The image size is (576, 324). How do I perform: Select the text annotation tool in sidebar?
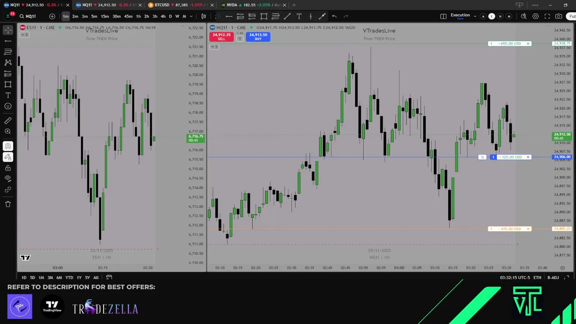[x=8, y=95]
